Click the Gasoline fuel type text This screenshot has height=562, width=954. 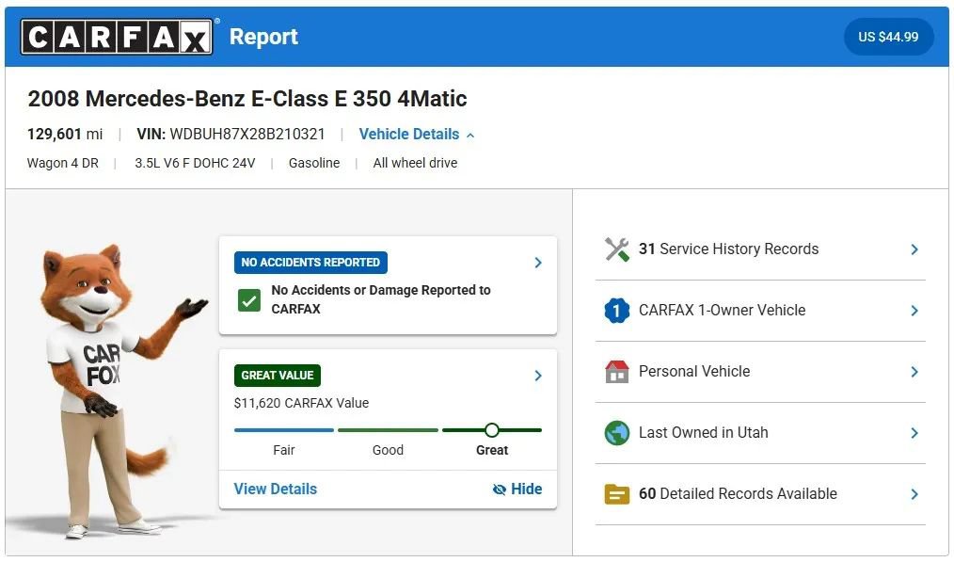coord(314,163)
